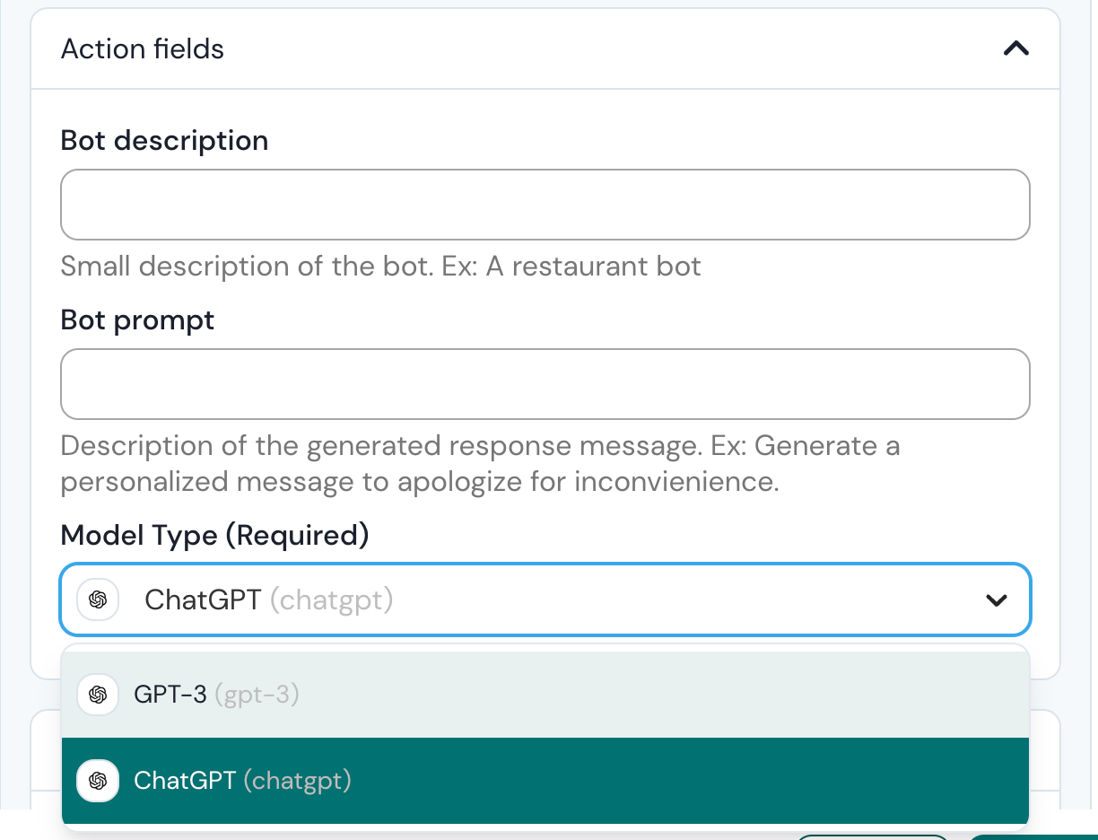Viewport: 1098px width, 840px height.
Task: Focus the Bot prompt input field
Action: 545,384
